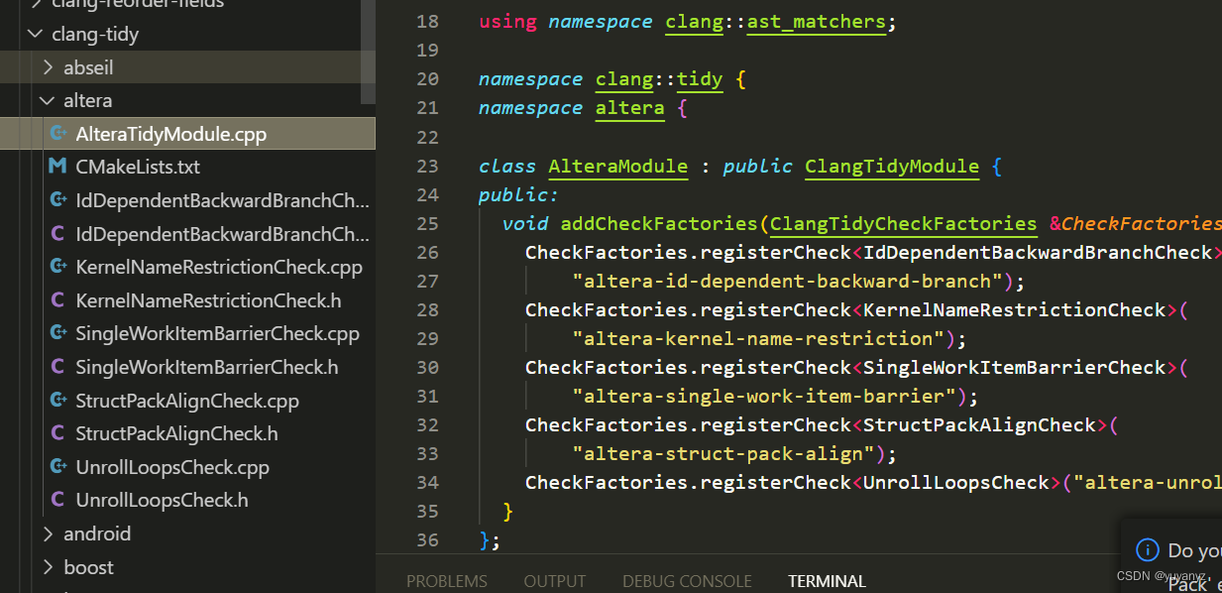Image resolution: width=1222 pixels, height=593 pixels.
Task: Click the C++ icon of SingleWorkItemBarrierCheck.cpp
Action: 58,333
